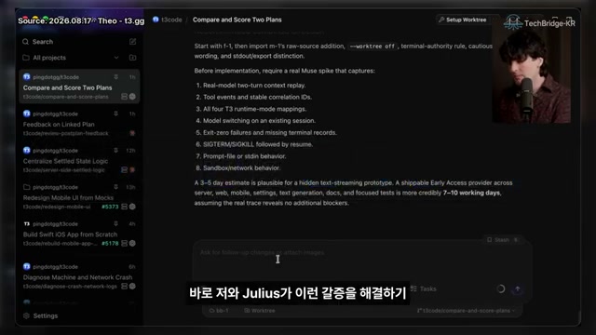Click the T3 avatar on Build Swift iOS App row
Image resolution: width=596 pixels, height=335 pixels.
coord(27,223)
